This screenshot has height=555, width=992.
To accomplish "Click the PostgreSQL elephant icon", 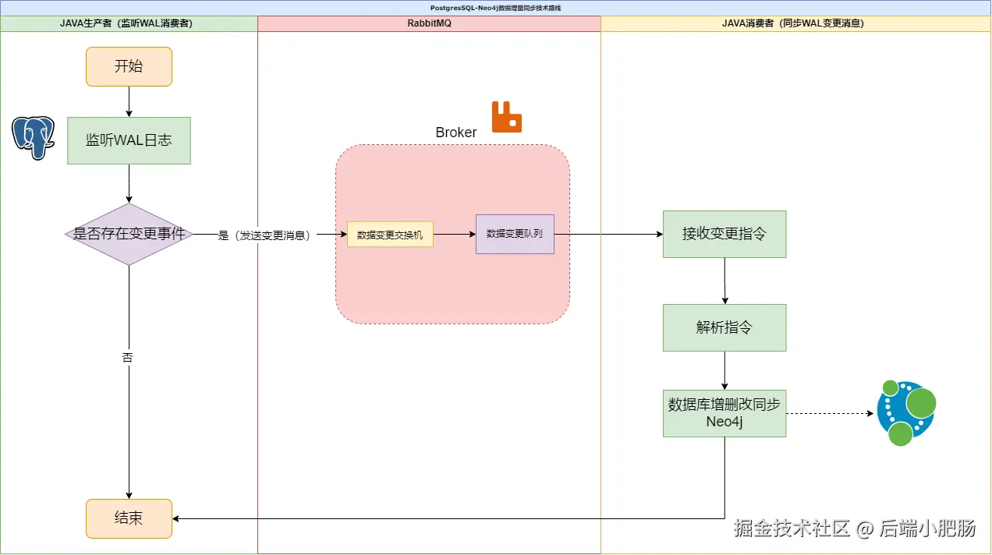I will pyautogui.click(x=32, y=136).
